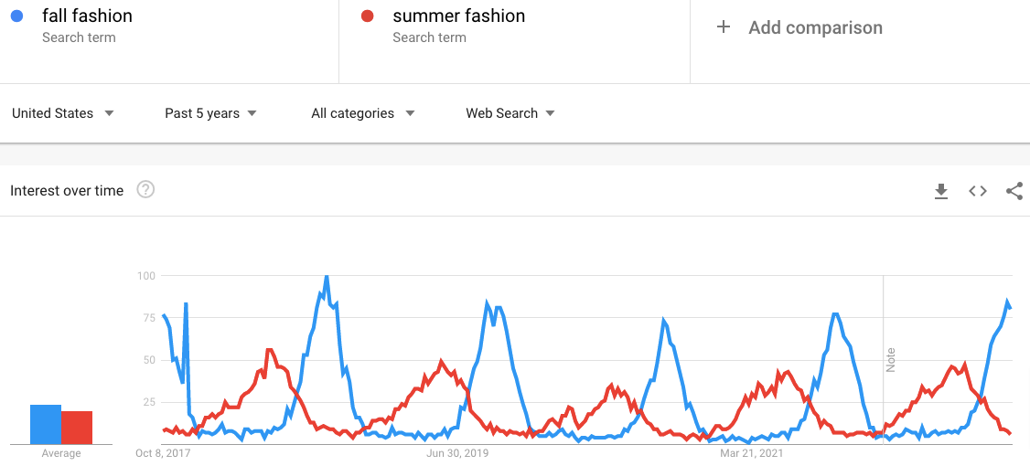Viewport: 1030px width, 466px height.
Task: Click the Mar 21, 2021 axis label
Action: point(751,453)
